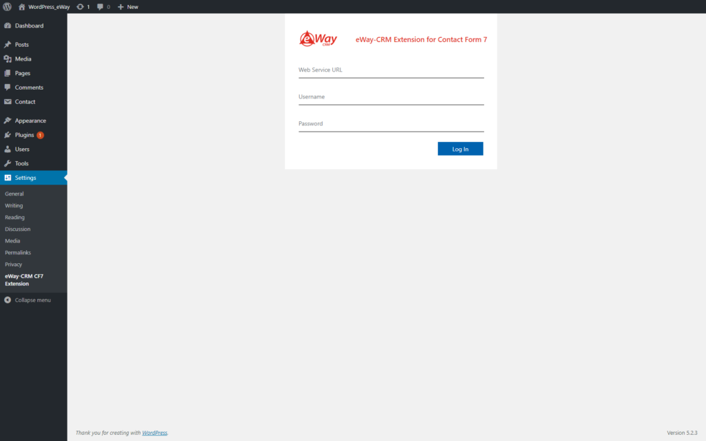Click the Users person icon
Viewport: 706px width, 441px height.
pyautogui.click(x=8, y=149)
